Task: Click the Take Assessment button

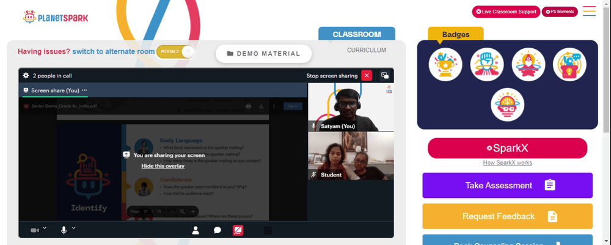Action: 507,185
